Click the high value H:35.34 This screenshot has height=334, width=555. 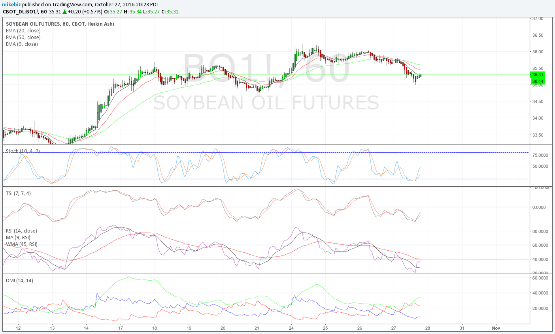point(133,11)
